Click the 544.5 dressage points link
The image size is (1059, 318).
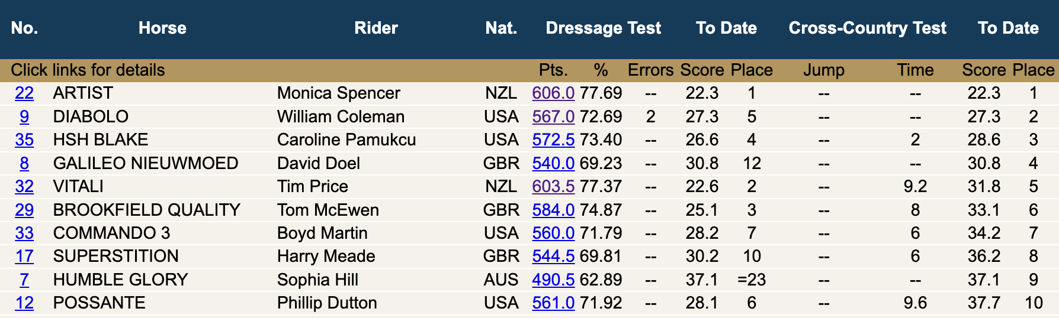[553, 257]
